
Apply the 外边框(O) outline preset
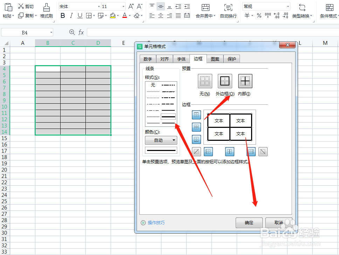coord(225,81)
